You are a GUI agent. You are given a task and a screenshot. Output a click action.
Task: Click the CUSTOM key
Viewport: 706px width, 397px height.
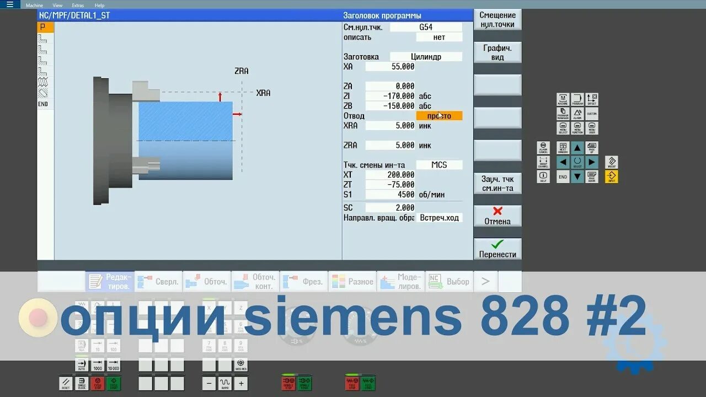point(591,114)
